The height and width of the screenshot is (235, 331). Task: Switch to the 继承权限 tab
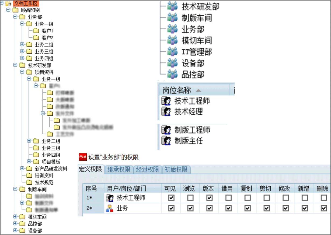pos(119,169)
